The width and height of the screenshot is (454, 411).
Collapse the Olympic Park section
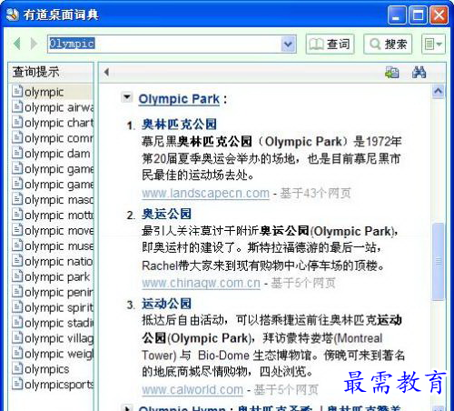pos(127,97)
